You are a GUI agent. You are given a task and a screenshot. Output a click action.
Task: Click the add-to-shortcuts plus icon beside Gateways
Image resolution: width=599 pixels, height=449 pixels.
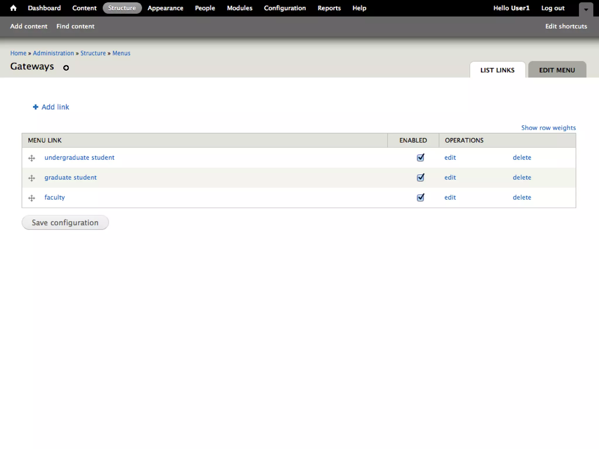pyautogui.click(x=66, y=68)
